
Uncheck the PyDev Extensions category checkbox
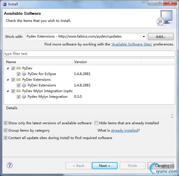13,80
